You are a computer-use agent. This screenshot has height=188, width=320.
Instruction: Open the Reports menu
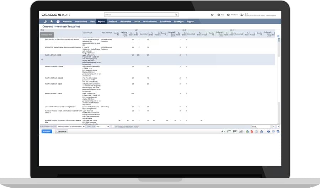101,21
